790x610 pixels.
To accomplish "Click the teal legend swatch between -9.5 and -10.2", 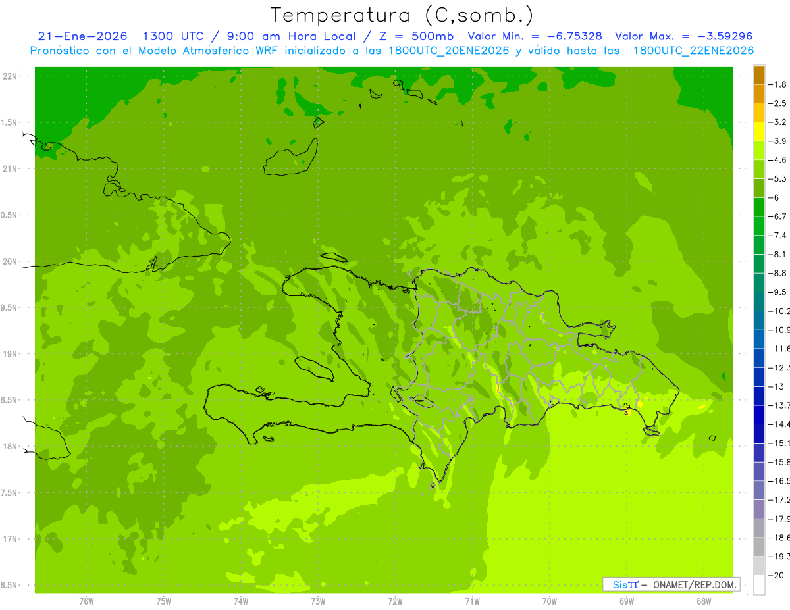I will [759, 301].
